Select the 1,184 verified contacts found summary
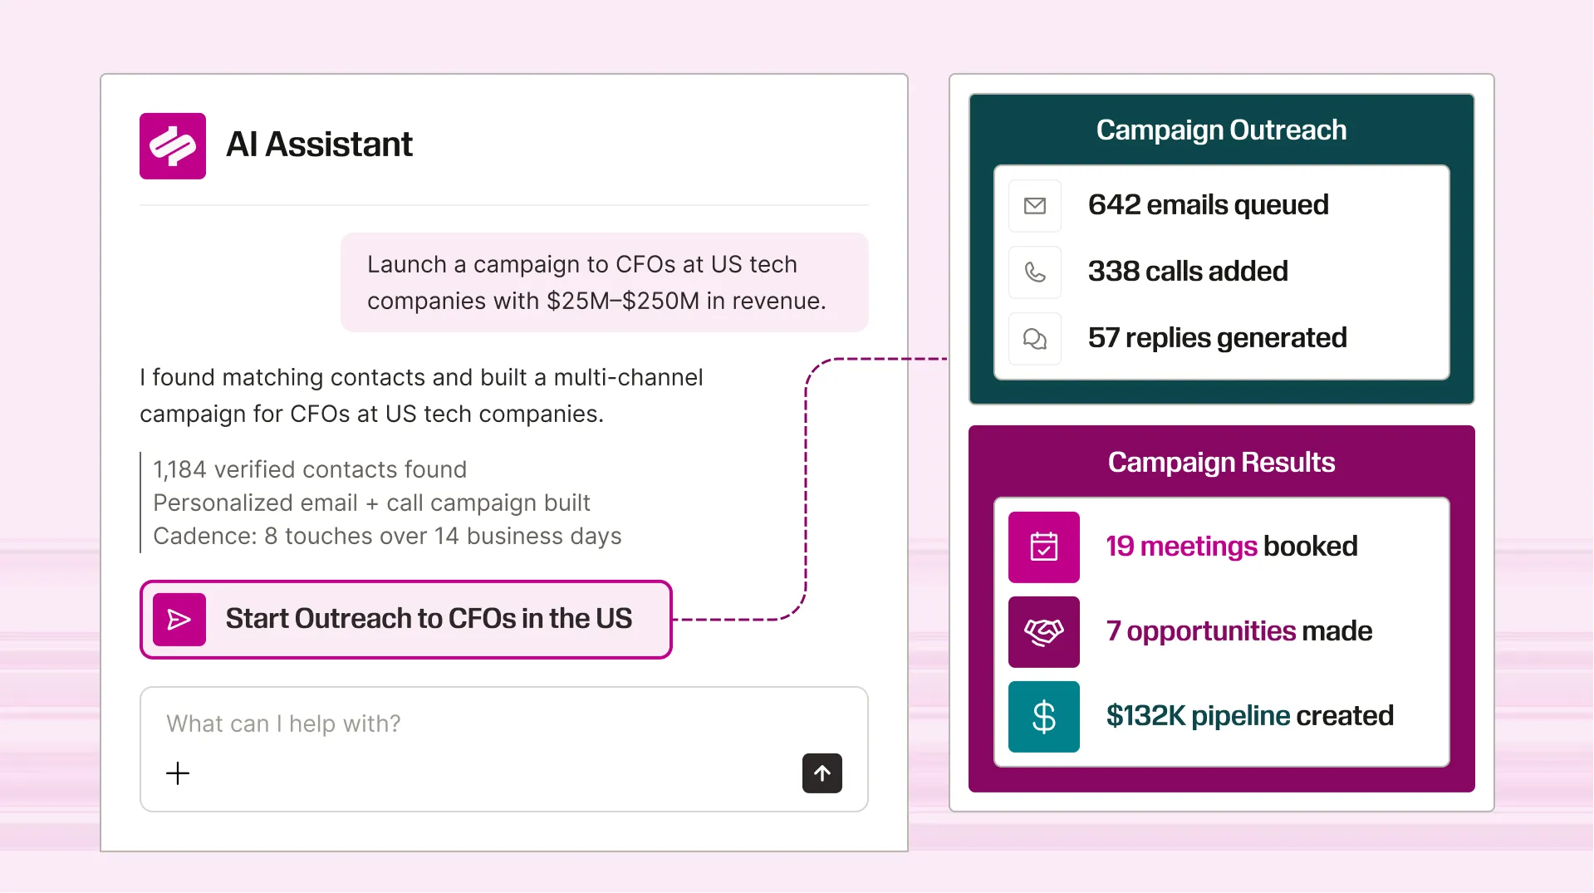 309,469
